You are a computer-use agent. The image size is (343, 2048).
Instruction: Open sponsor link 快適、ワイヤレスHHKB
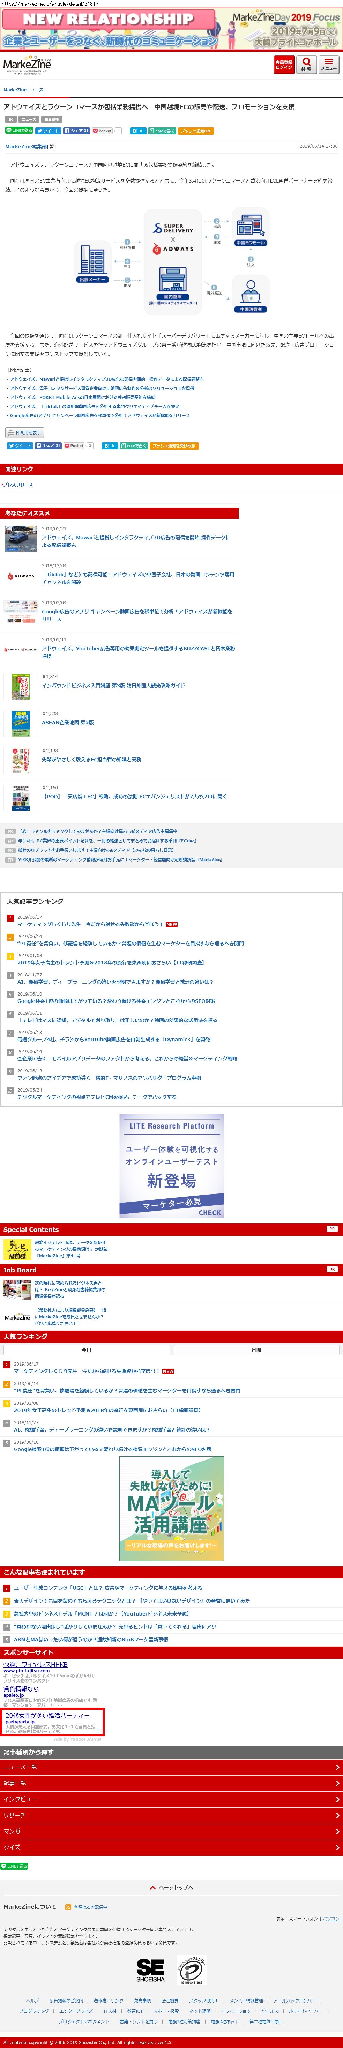tap(36, 1664)
